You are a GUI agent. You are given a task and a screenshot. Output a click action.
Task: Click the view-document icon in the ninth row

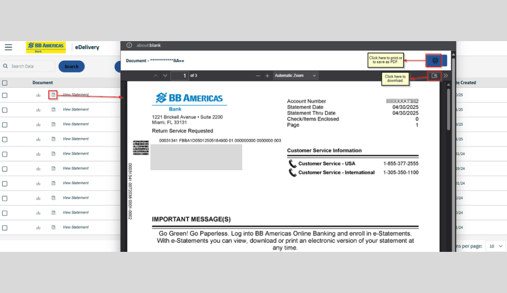click(54, 212)
